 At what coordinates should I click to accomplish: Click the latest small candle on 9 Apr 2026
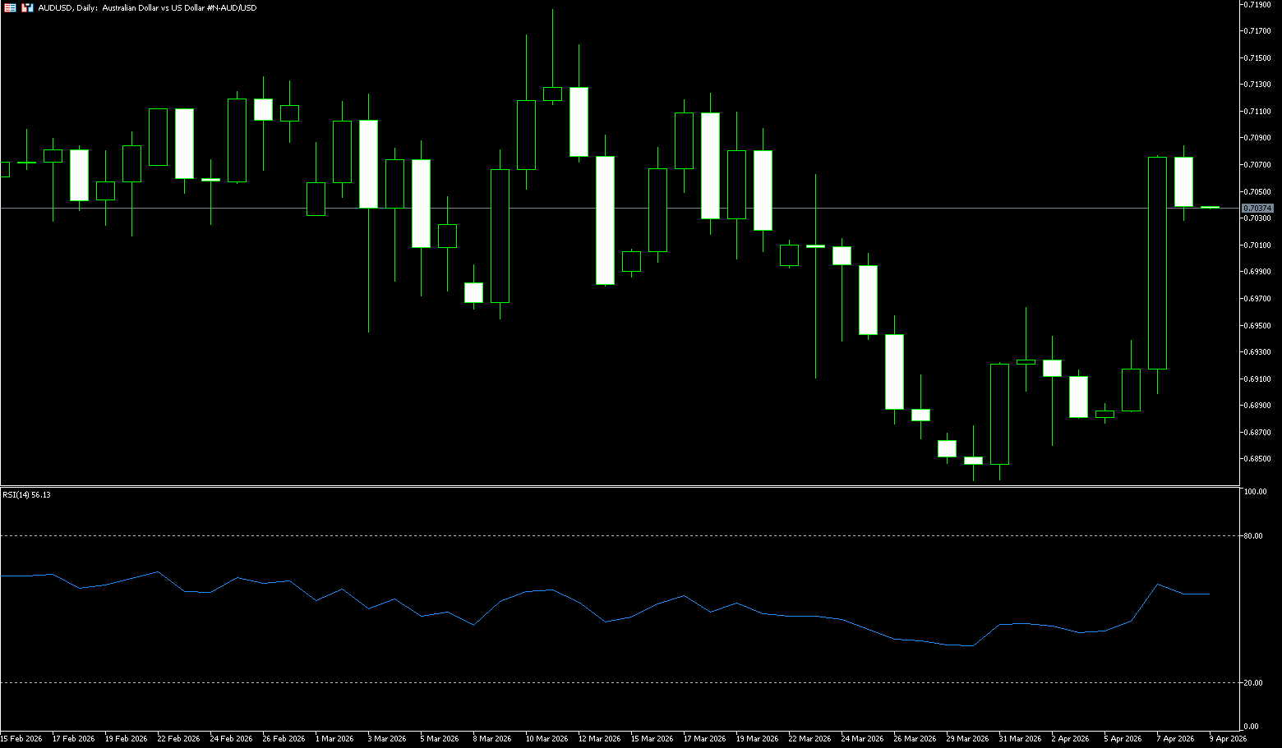coord(1210,208)
